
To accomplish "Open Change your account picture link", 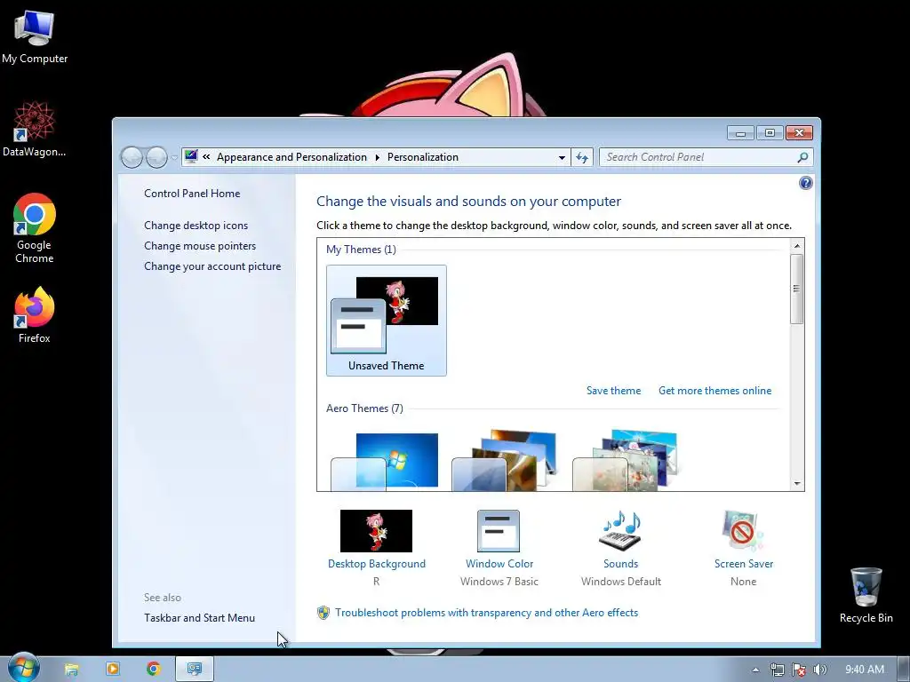I will point(212,266).
